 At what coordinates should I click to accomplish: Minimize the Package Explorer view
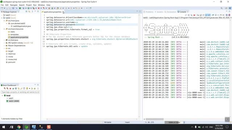coord(35,12)
